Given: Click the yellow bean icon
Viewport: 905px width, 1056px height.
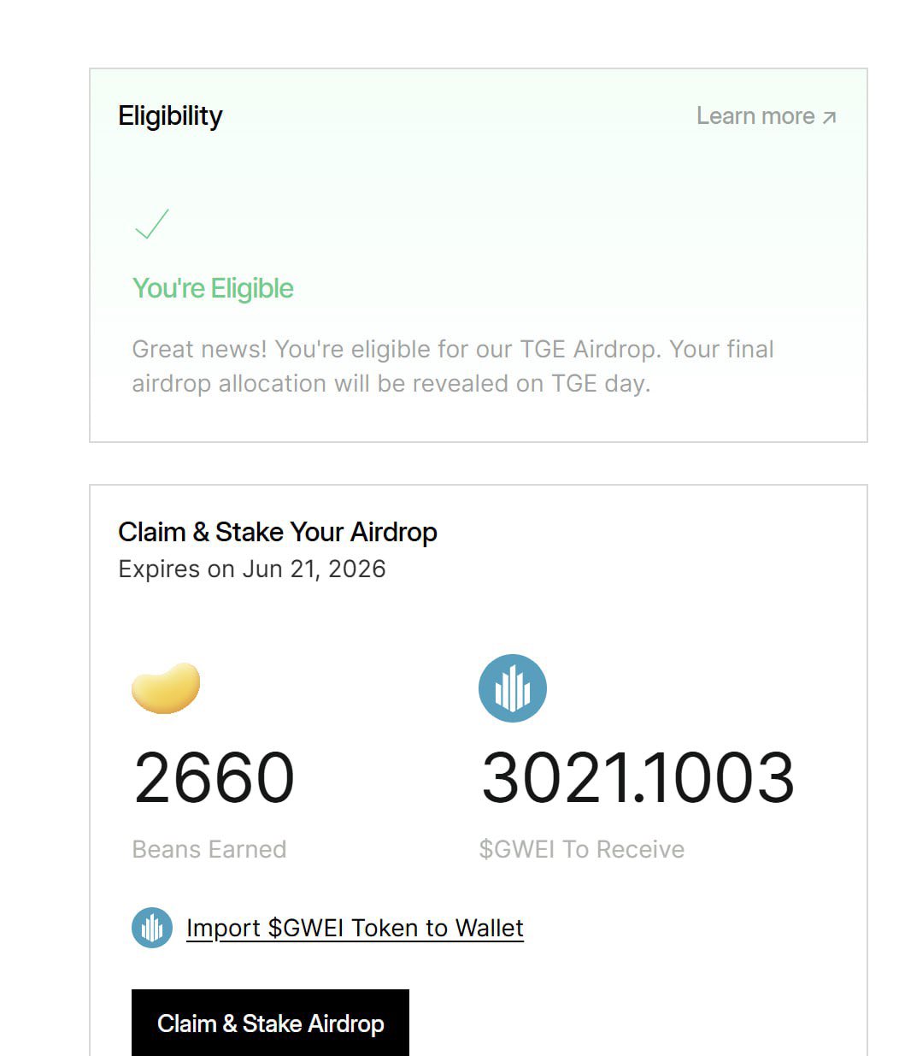Looking at the screenshot, I should 166,687.
